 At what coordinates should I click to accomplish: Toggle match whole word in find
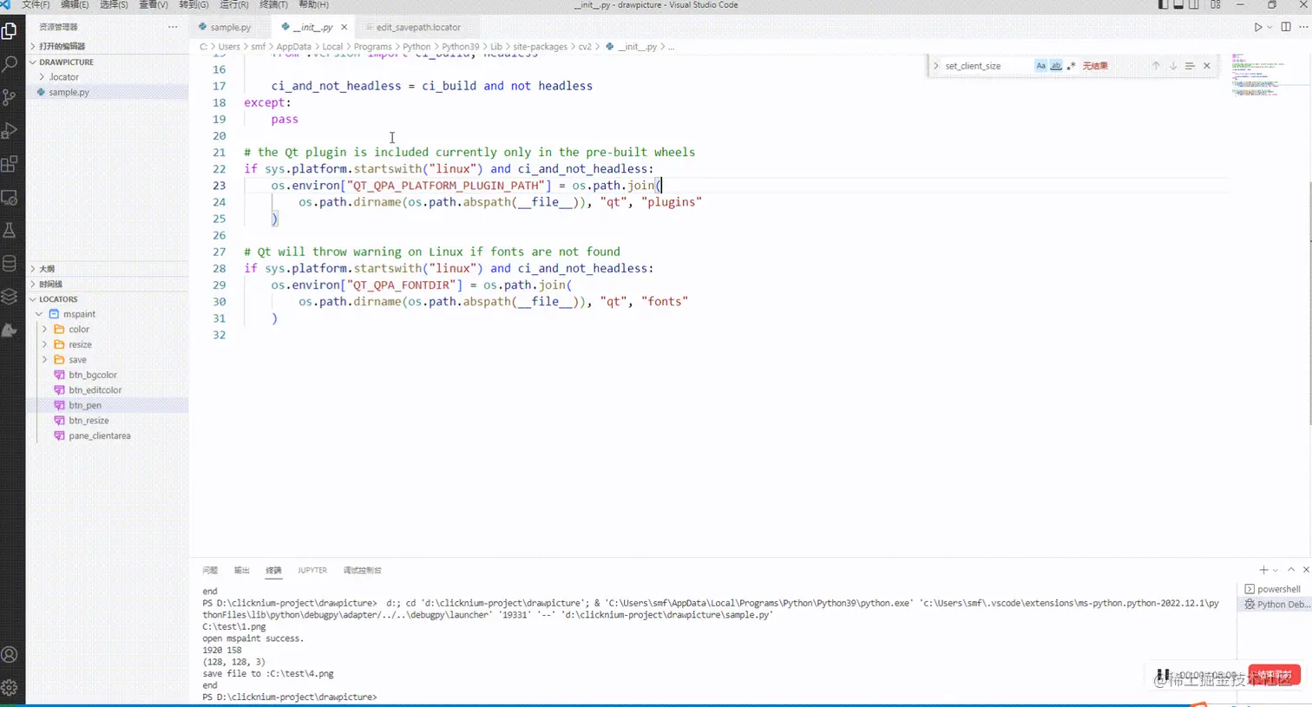tap(1056, 66)
